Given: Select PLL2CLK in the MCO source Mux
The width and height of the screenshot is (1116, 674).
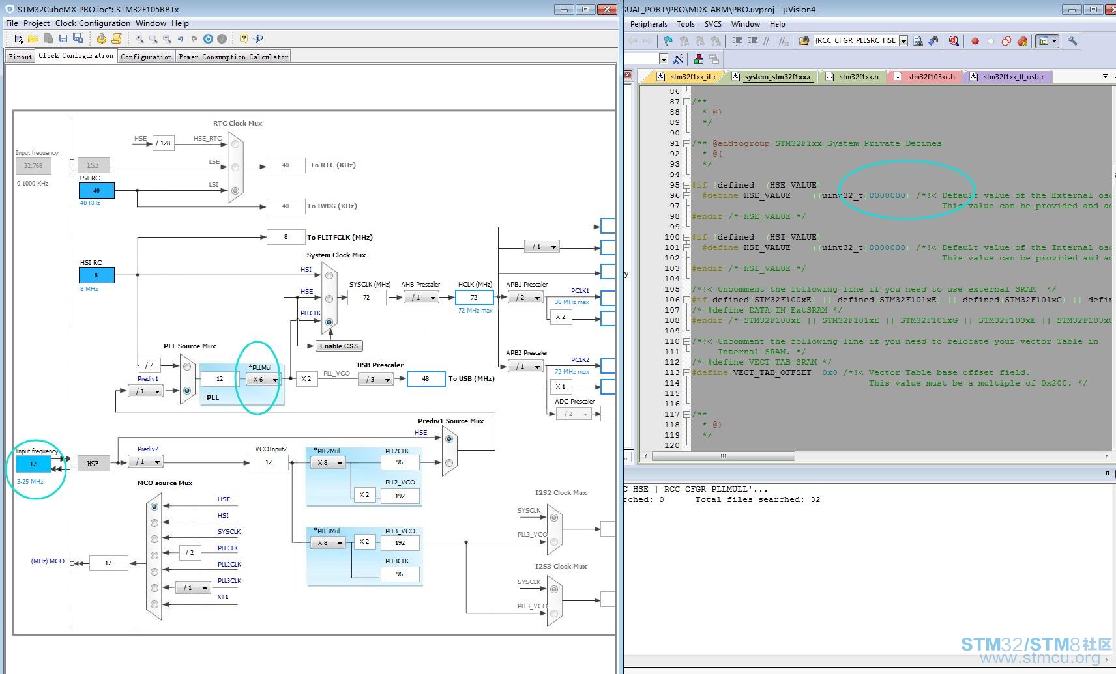Looking at the screenshot, I should [x=154, y=572].
